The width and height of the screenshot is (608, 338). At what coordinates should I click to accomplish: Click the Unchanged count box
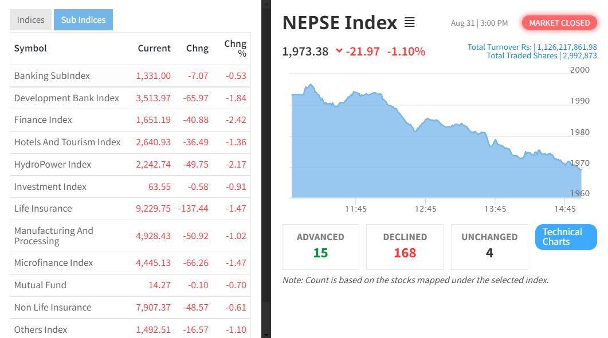(489, 246)
